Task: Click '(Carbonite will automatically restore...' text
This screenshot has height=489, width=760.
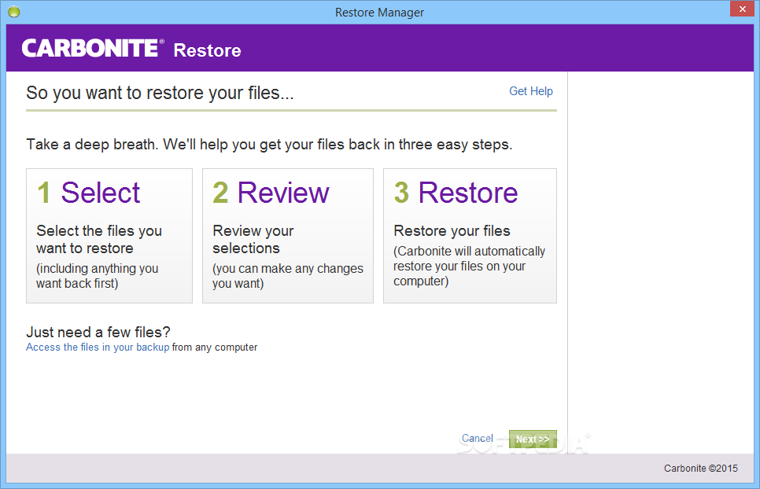Action: (x=469, y=266)
